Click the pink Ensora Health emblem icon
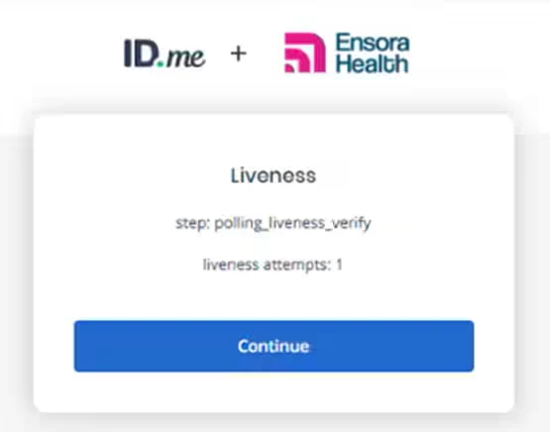This screenshot has width=550, height=432. (305, 53)
